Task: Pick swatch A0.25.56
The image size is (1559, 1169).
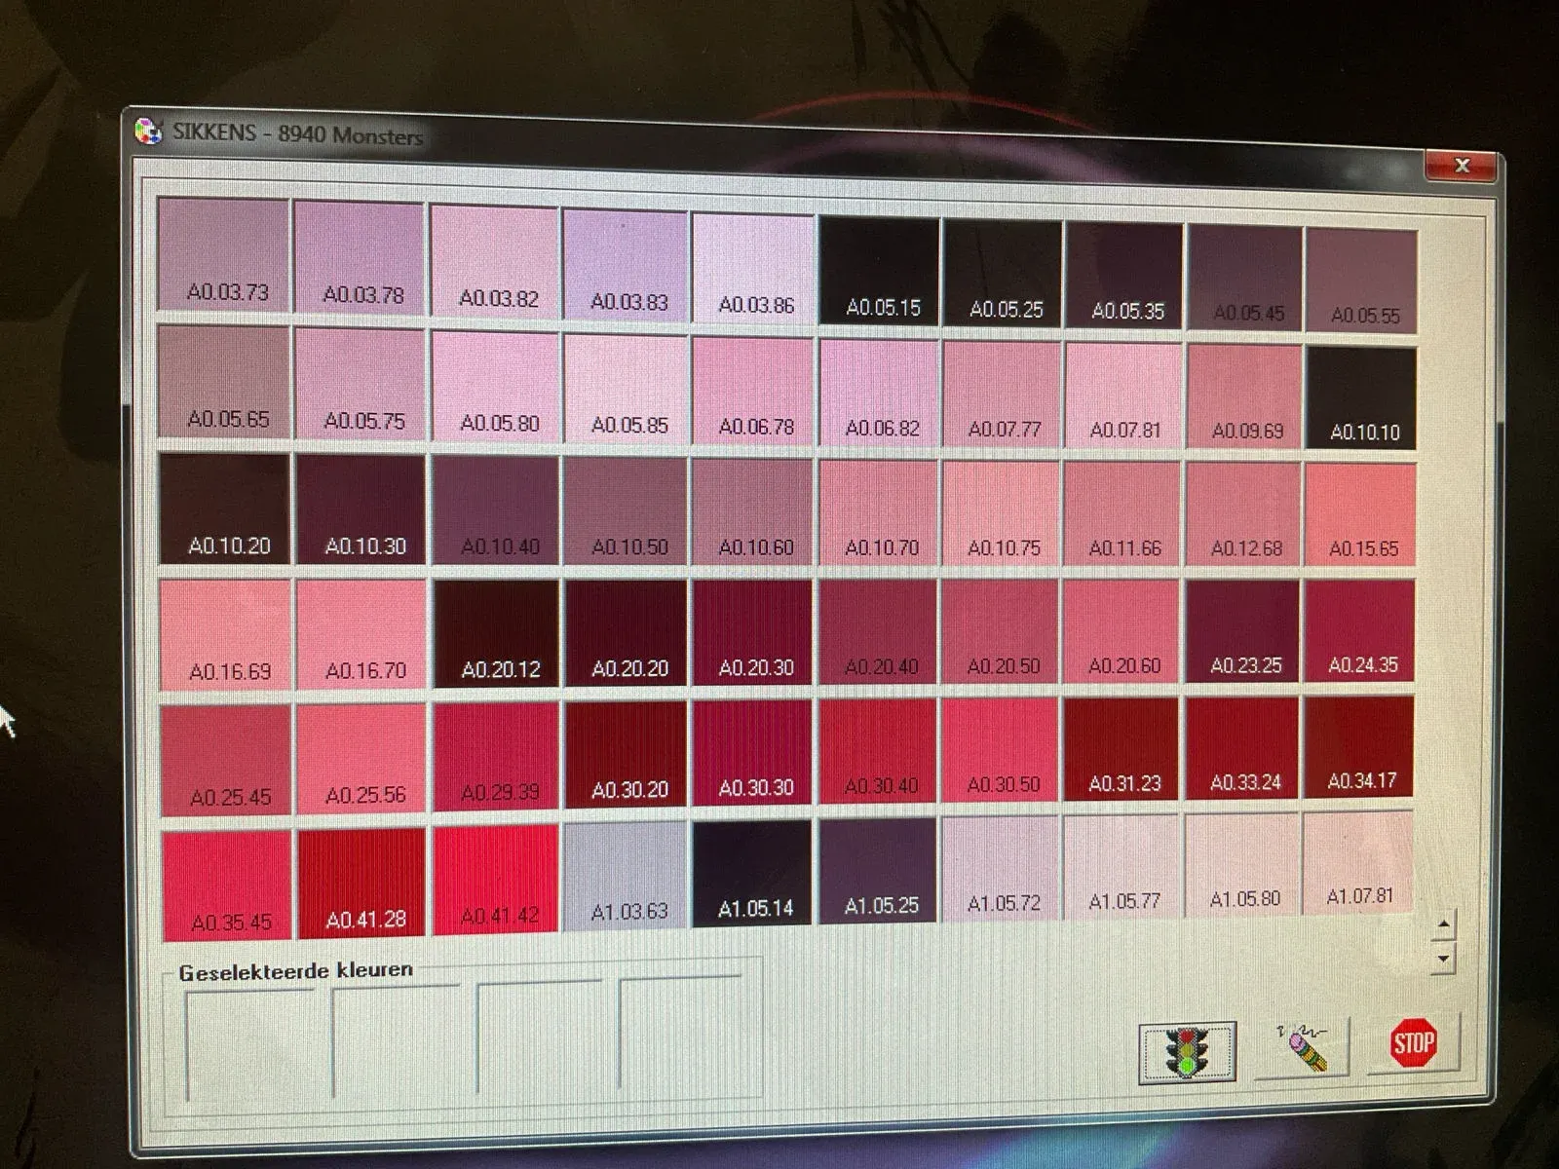Action: 362,758
